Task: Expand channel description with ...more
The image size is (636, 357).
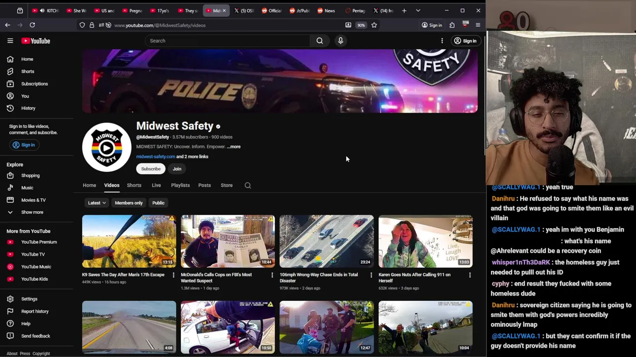Action: [x=234, y=147]
